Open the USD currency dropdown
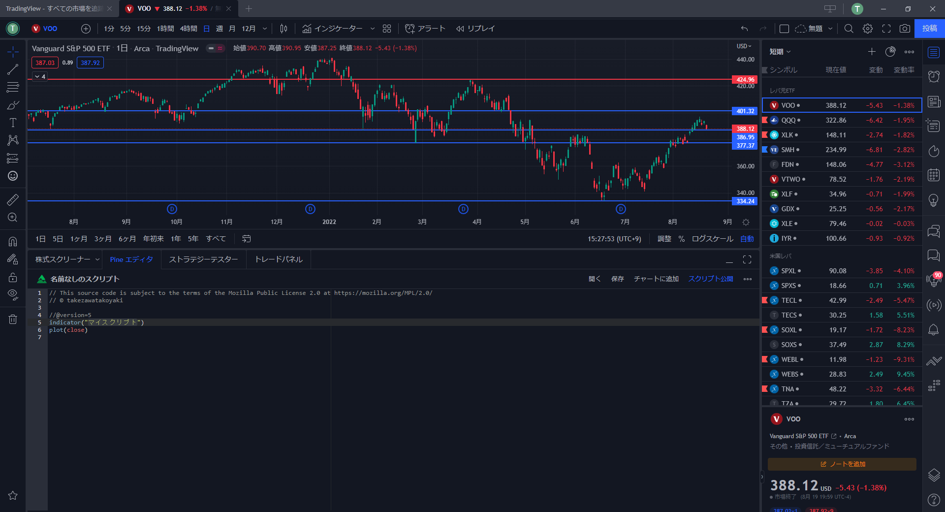The height and width of the screenshot is (512, 945). [x=744, y=46]
